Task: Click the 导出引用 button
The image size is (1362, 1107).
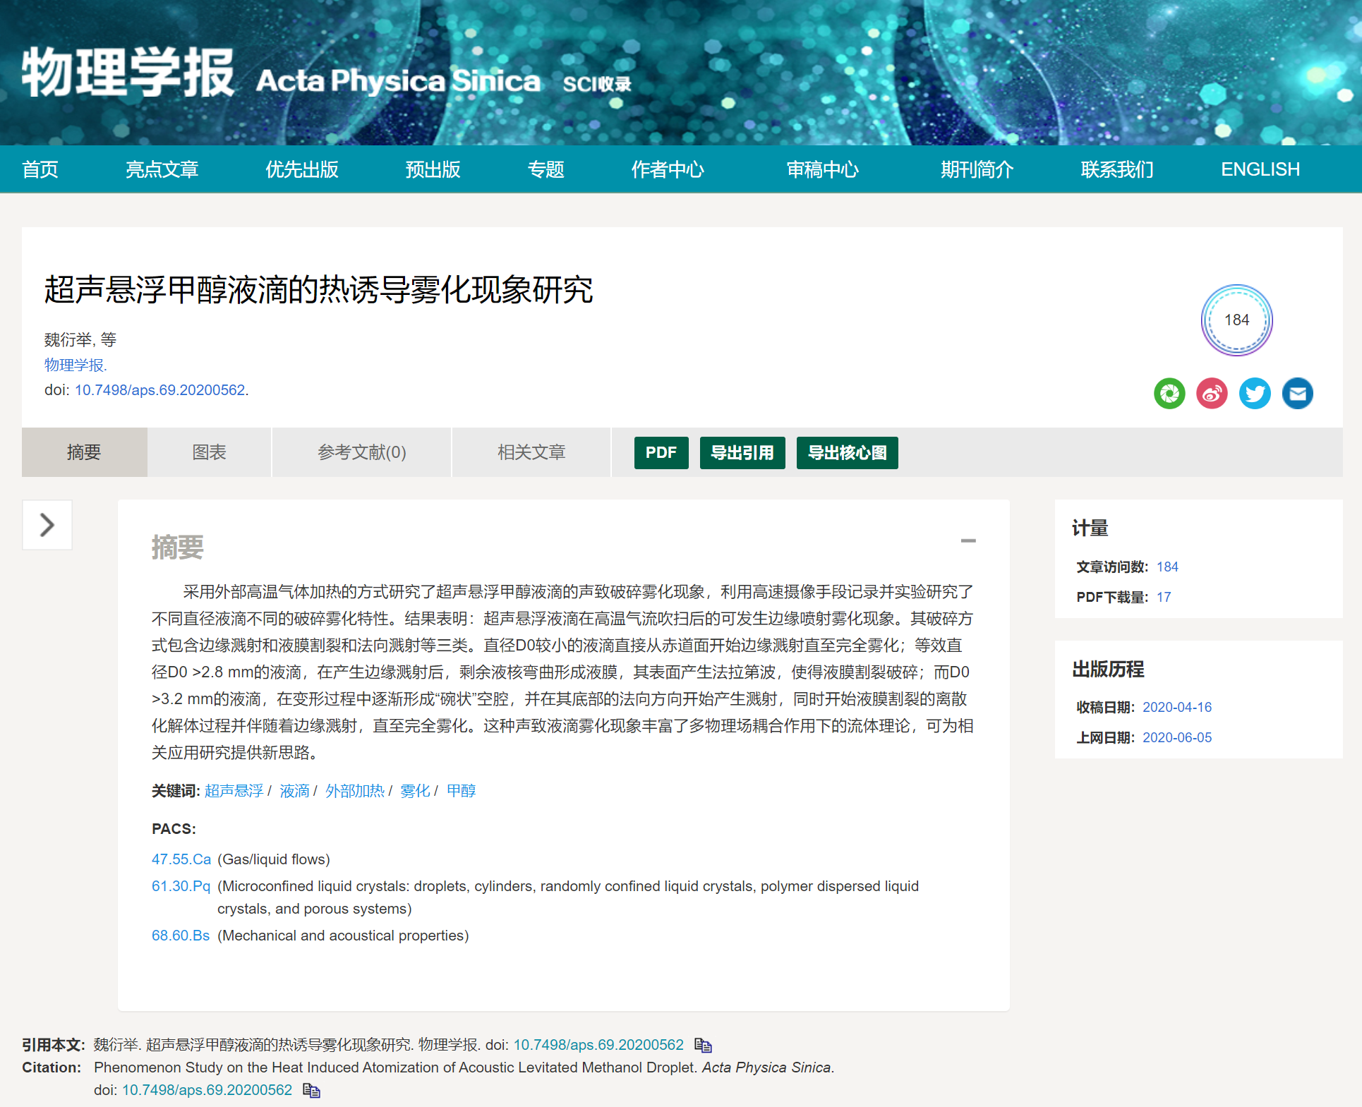Action: coord(742,452)
